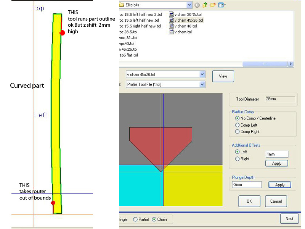305x229 pixels.
Task: Open the View menu icon
Action: (222, 5)
